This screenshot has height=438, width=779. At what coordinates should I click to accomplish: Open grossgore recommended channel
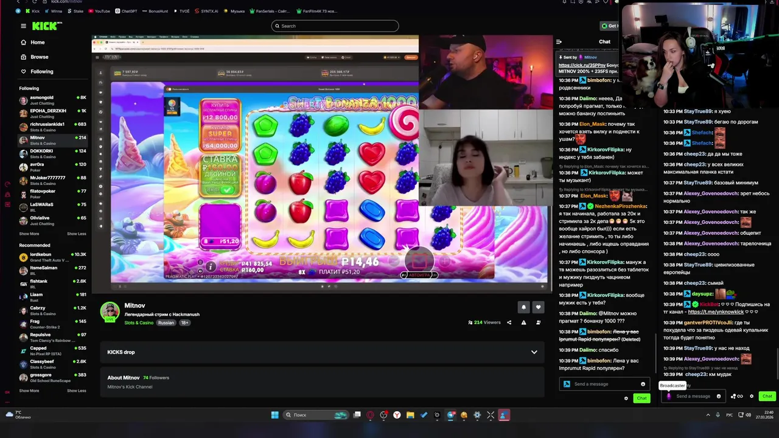52,377
